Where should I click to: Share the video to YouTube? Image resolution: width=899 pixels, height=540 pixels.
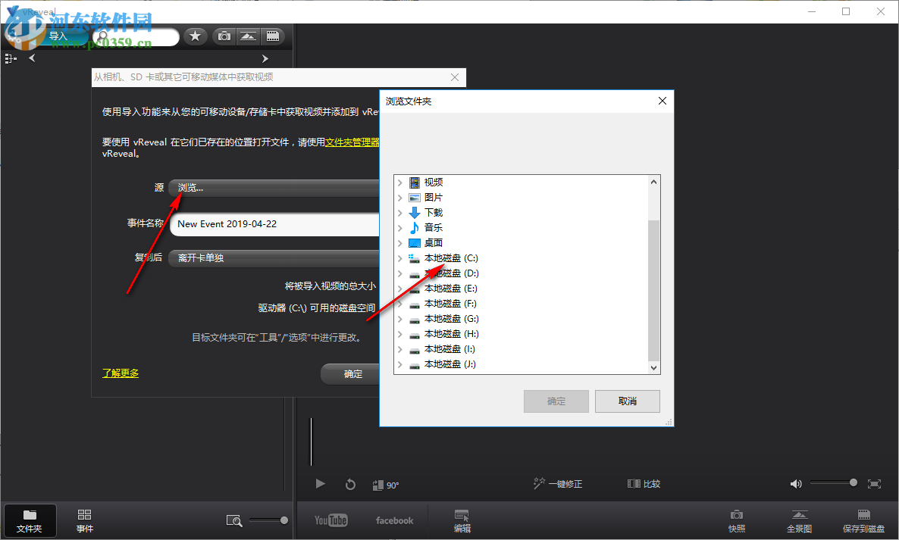click(330, 520)
